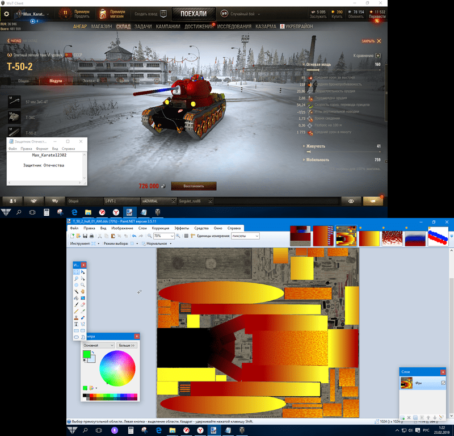Open File Explorer from the lower taskbar
This screenshot has height=436, width=454.
[173, 430]
